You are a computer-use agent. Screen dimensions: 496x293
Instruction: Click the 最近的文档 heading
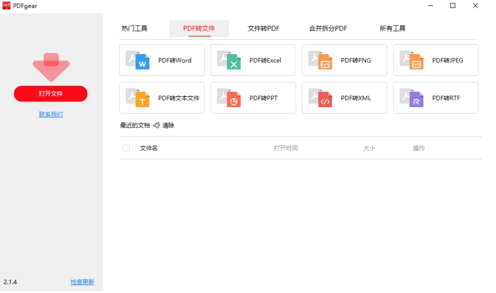[x=135, y=126]
